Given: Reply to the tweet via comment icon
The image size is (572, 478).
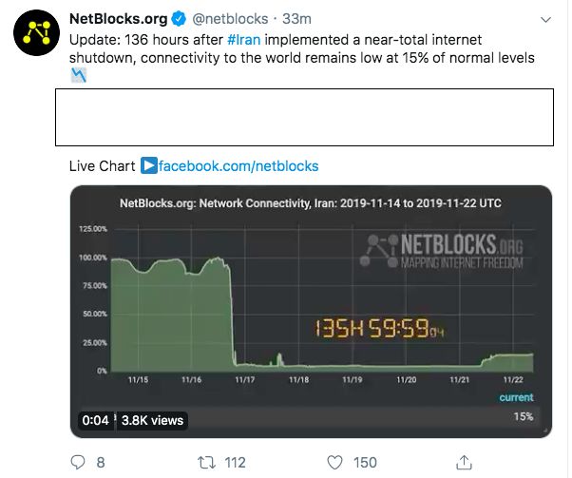Looking at the screenshot, I should (x=79, y=462).
